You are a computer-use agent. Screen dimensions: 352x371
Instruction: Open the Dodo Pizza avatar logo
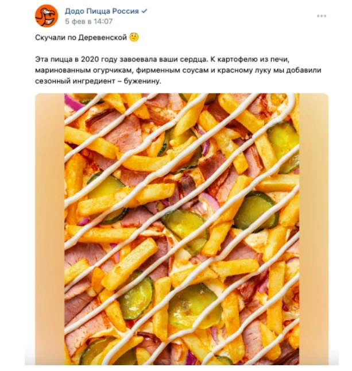click(x=47, y=16)
